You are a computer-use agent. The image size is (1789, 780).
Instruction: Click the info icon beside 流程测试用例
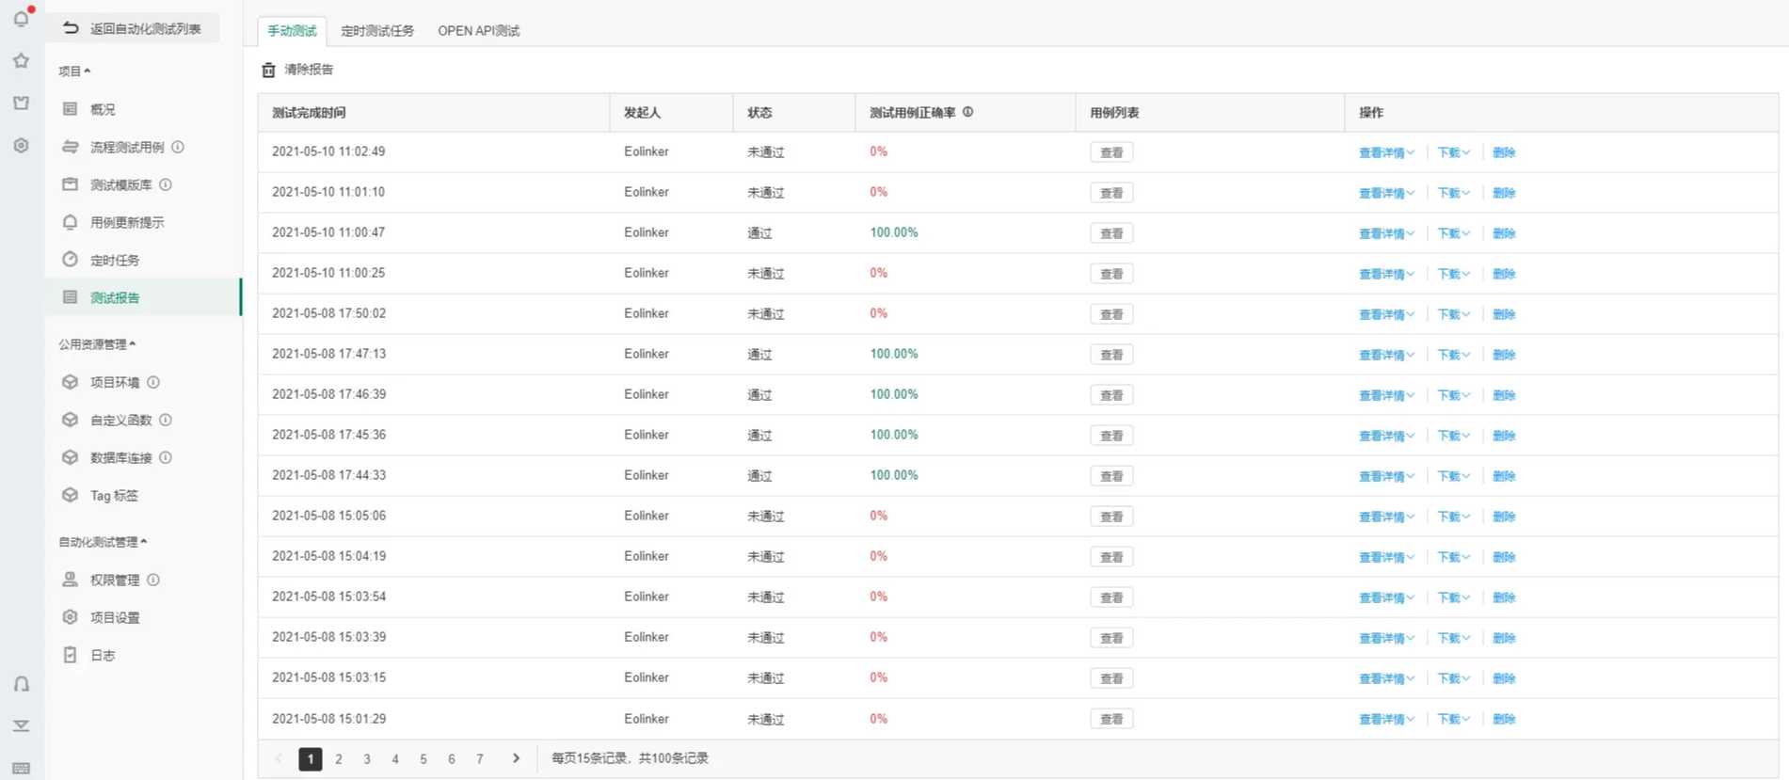click(x=178, y=147)
